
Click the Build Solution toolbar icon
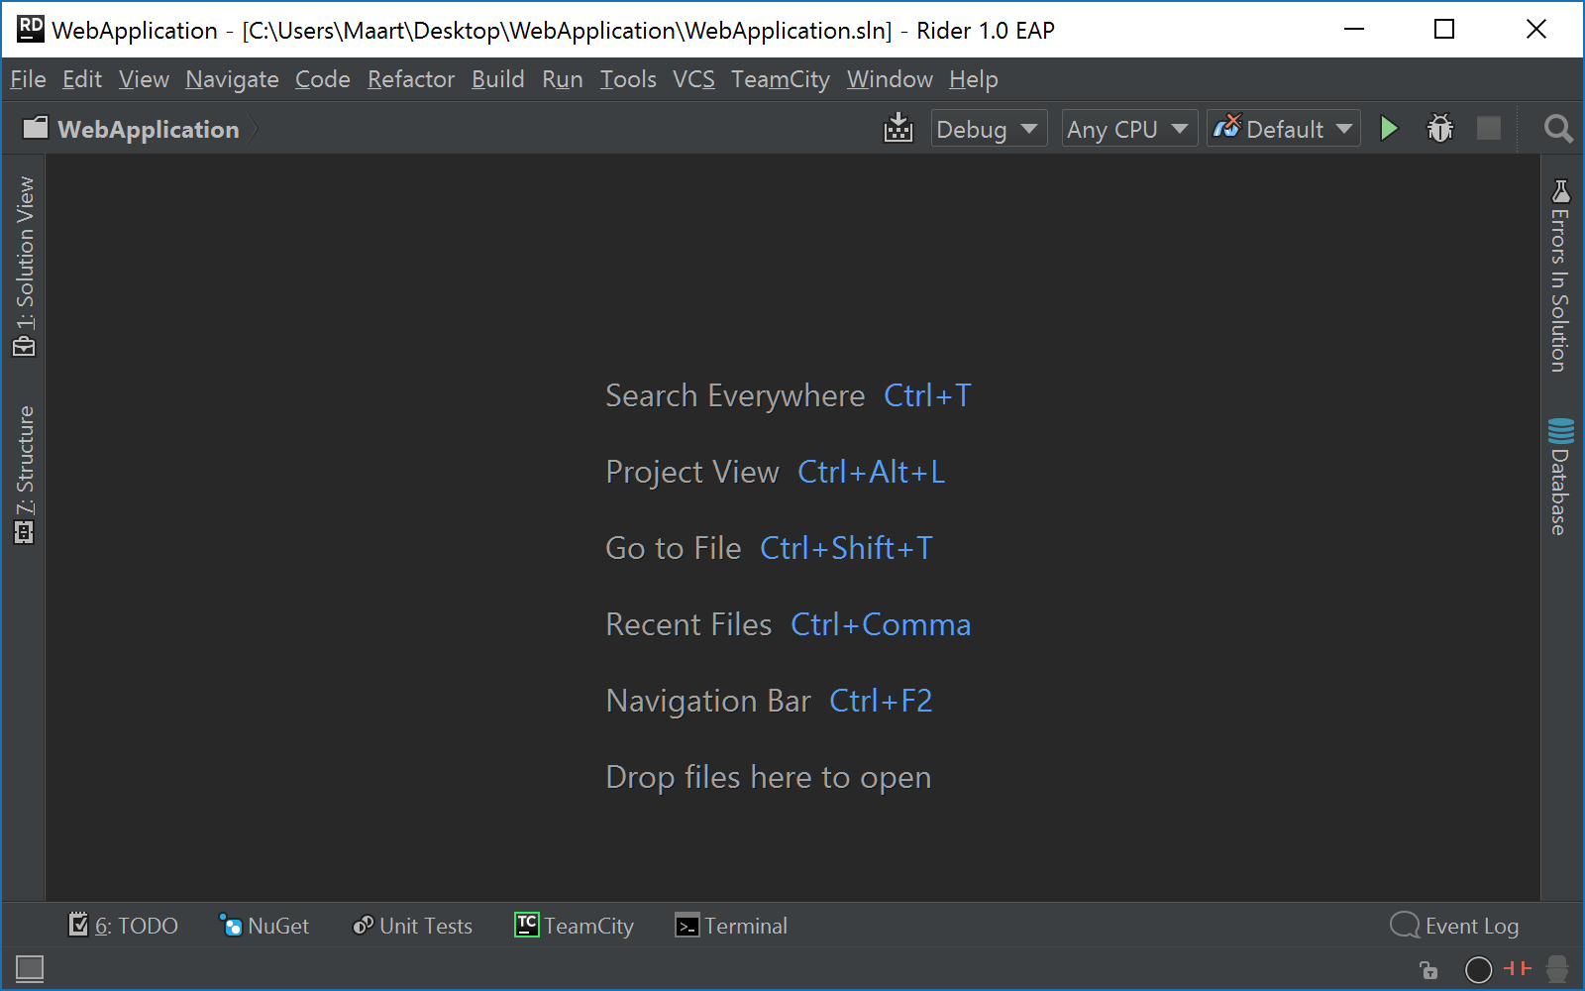(898, 129)
